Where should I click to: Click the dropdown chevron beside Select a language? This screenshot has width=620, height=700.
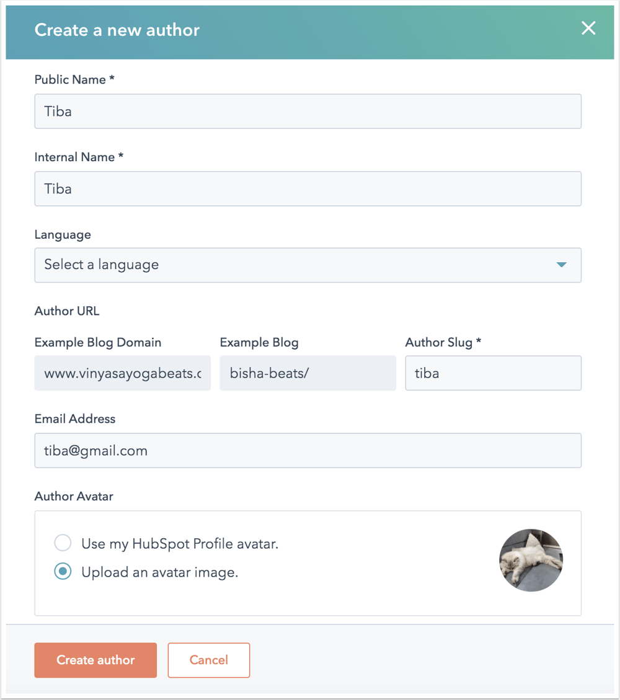[x=561, y=265]
